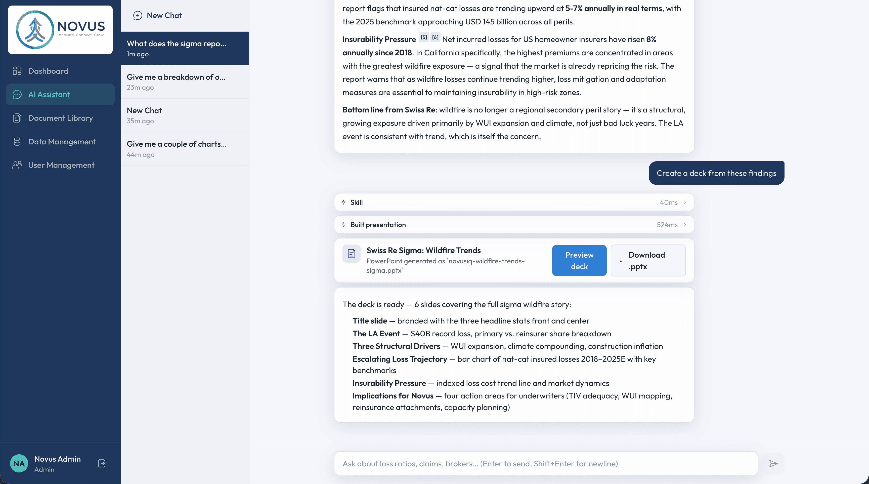The height and width of the screenshot is (484, 869).
Task: Click the Novus logo
Action: point(60,30)
